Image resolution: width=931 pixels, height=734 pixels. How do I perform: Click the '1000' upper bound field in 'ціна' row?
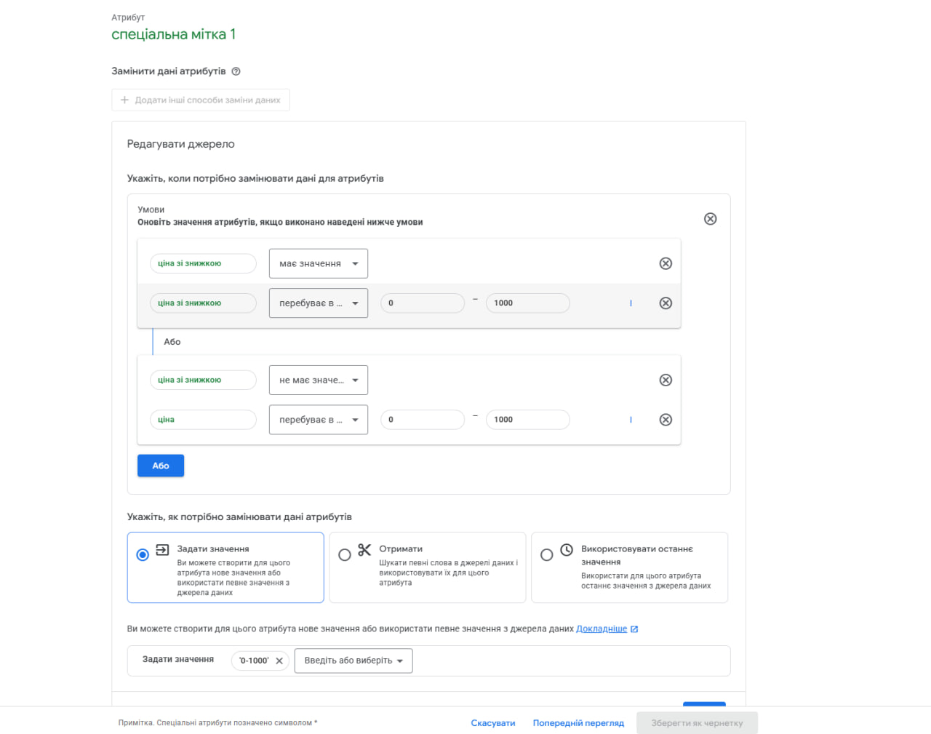527,420
